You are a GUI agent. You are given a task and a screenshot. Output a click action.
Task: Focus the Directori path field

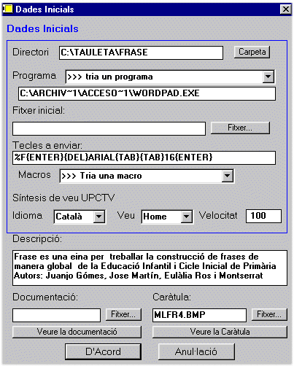[141, 52]
